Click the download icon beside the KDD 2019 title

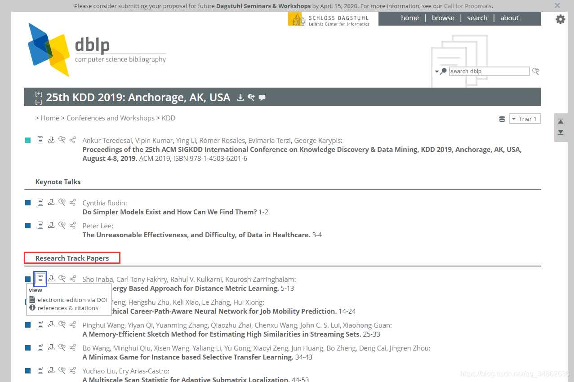click(240, 98)
